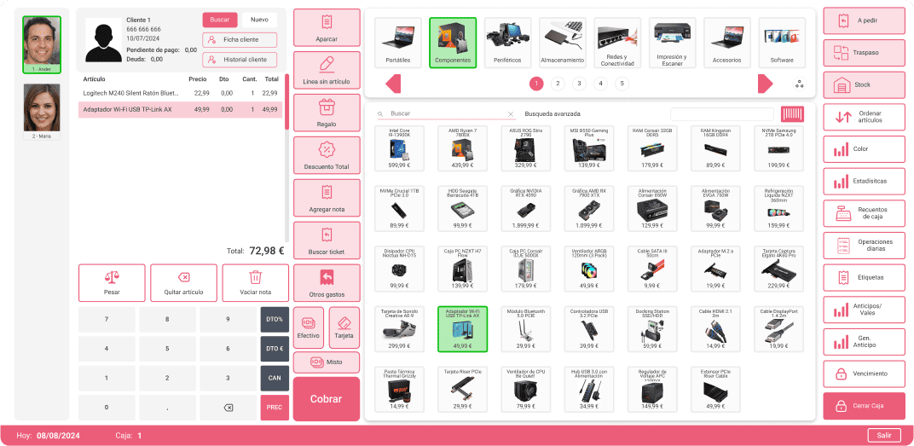The height and width of the screenshot is (446, 914).
Task: Open Recuentos de caja
Action: (864, 213)
